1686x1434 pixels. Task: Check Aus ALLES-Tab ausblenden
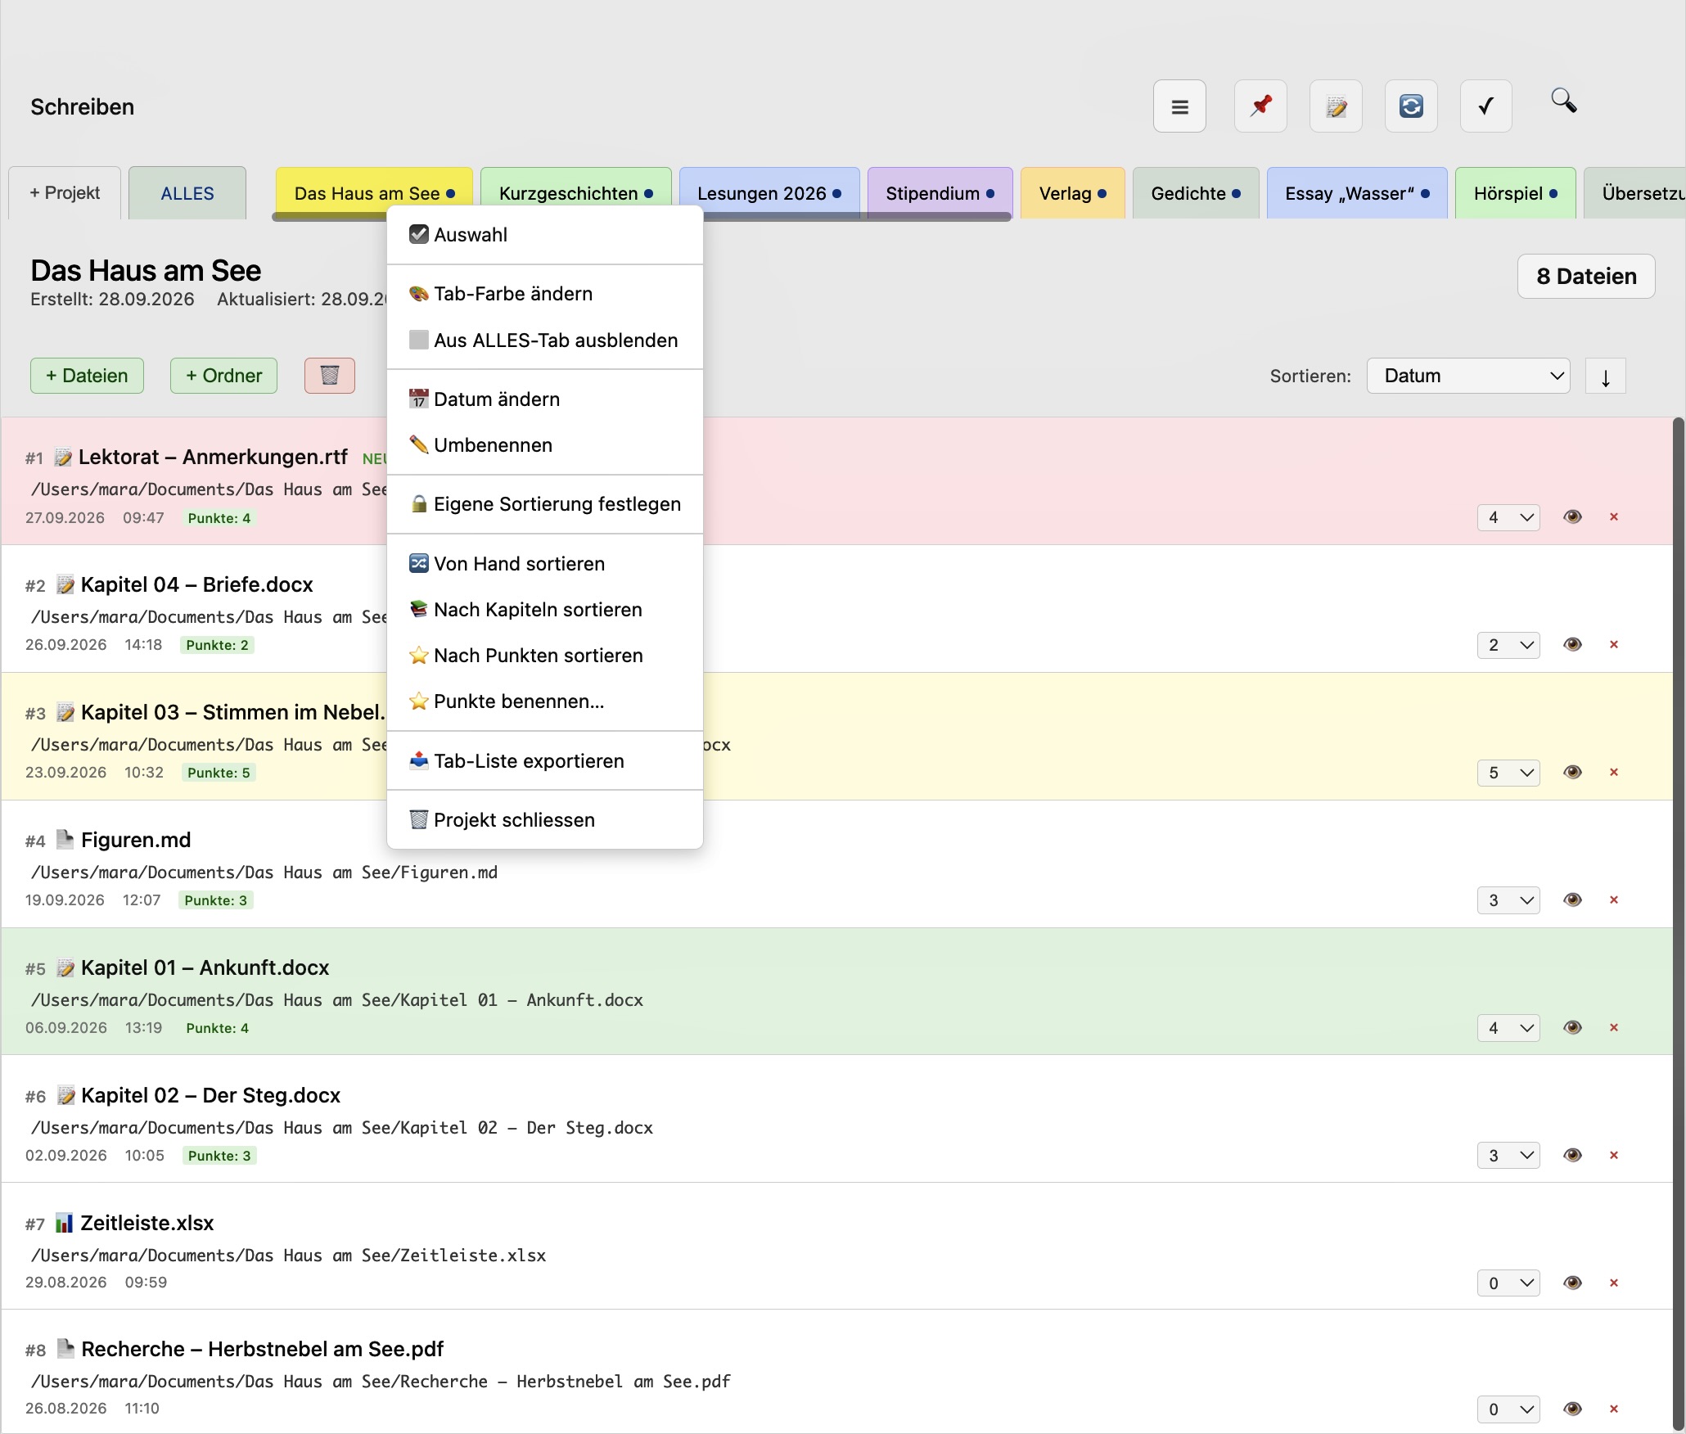tap(419, 340)
